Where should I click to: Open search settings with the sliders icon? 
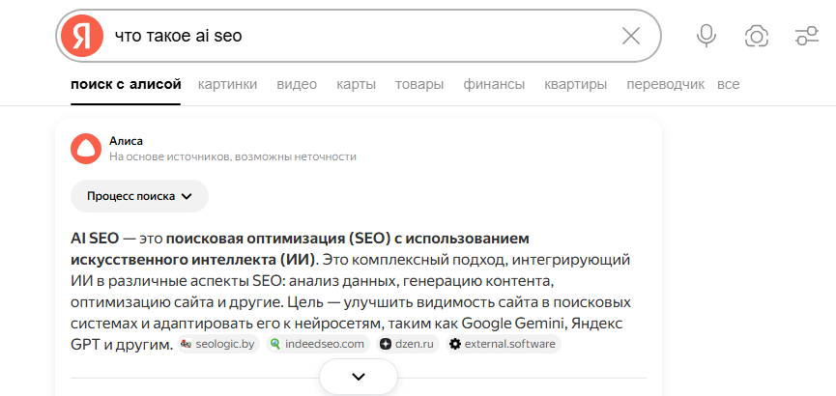(806, 36)
